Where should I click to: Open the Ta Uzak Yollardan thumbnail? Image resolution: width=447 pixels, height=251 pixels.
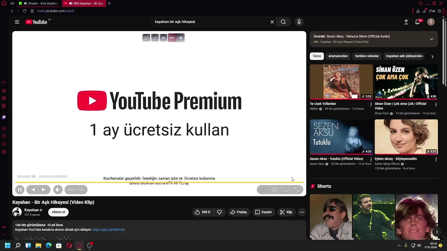[x=341, y=82]
